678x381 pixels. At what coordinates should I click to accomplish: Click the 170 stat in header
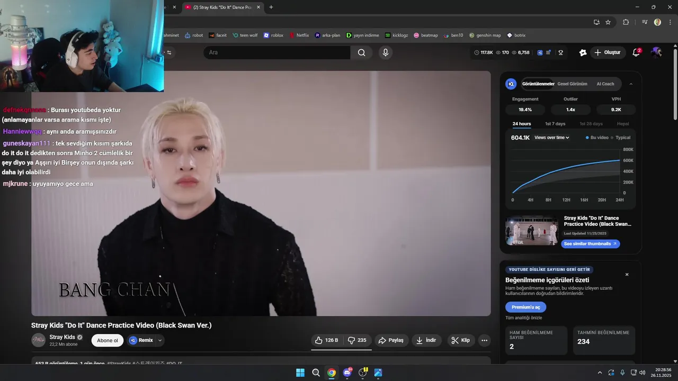pyautogui.click(x=502, y=52)
